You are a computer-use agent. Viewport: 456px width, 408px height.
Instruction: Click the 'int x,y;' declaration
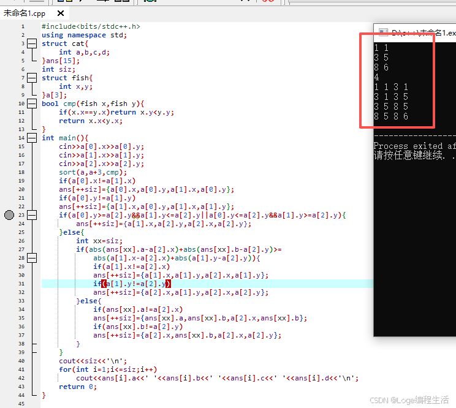coord(75,86)
